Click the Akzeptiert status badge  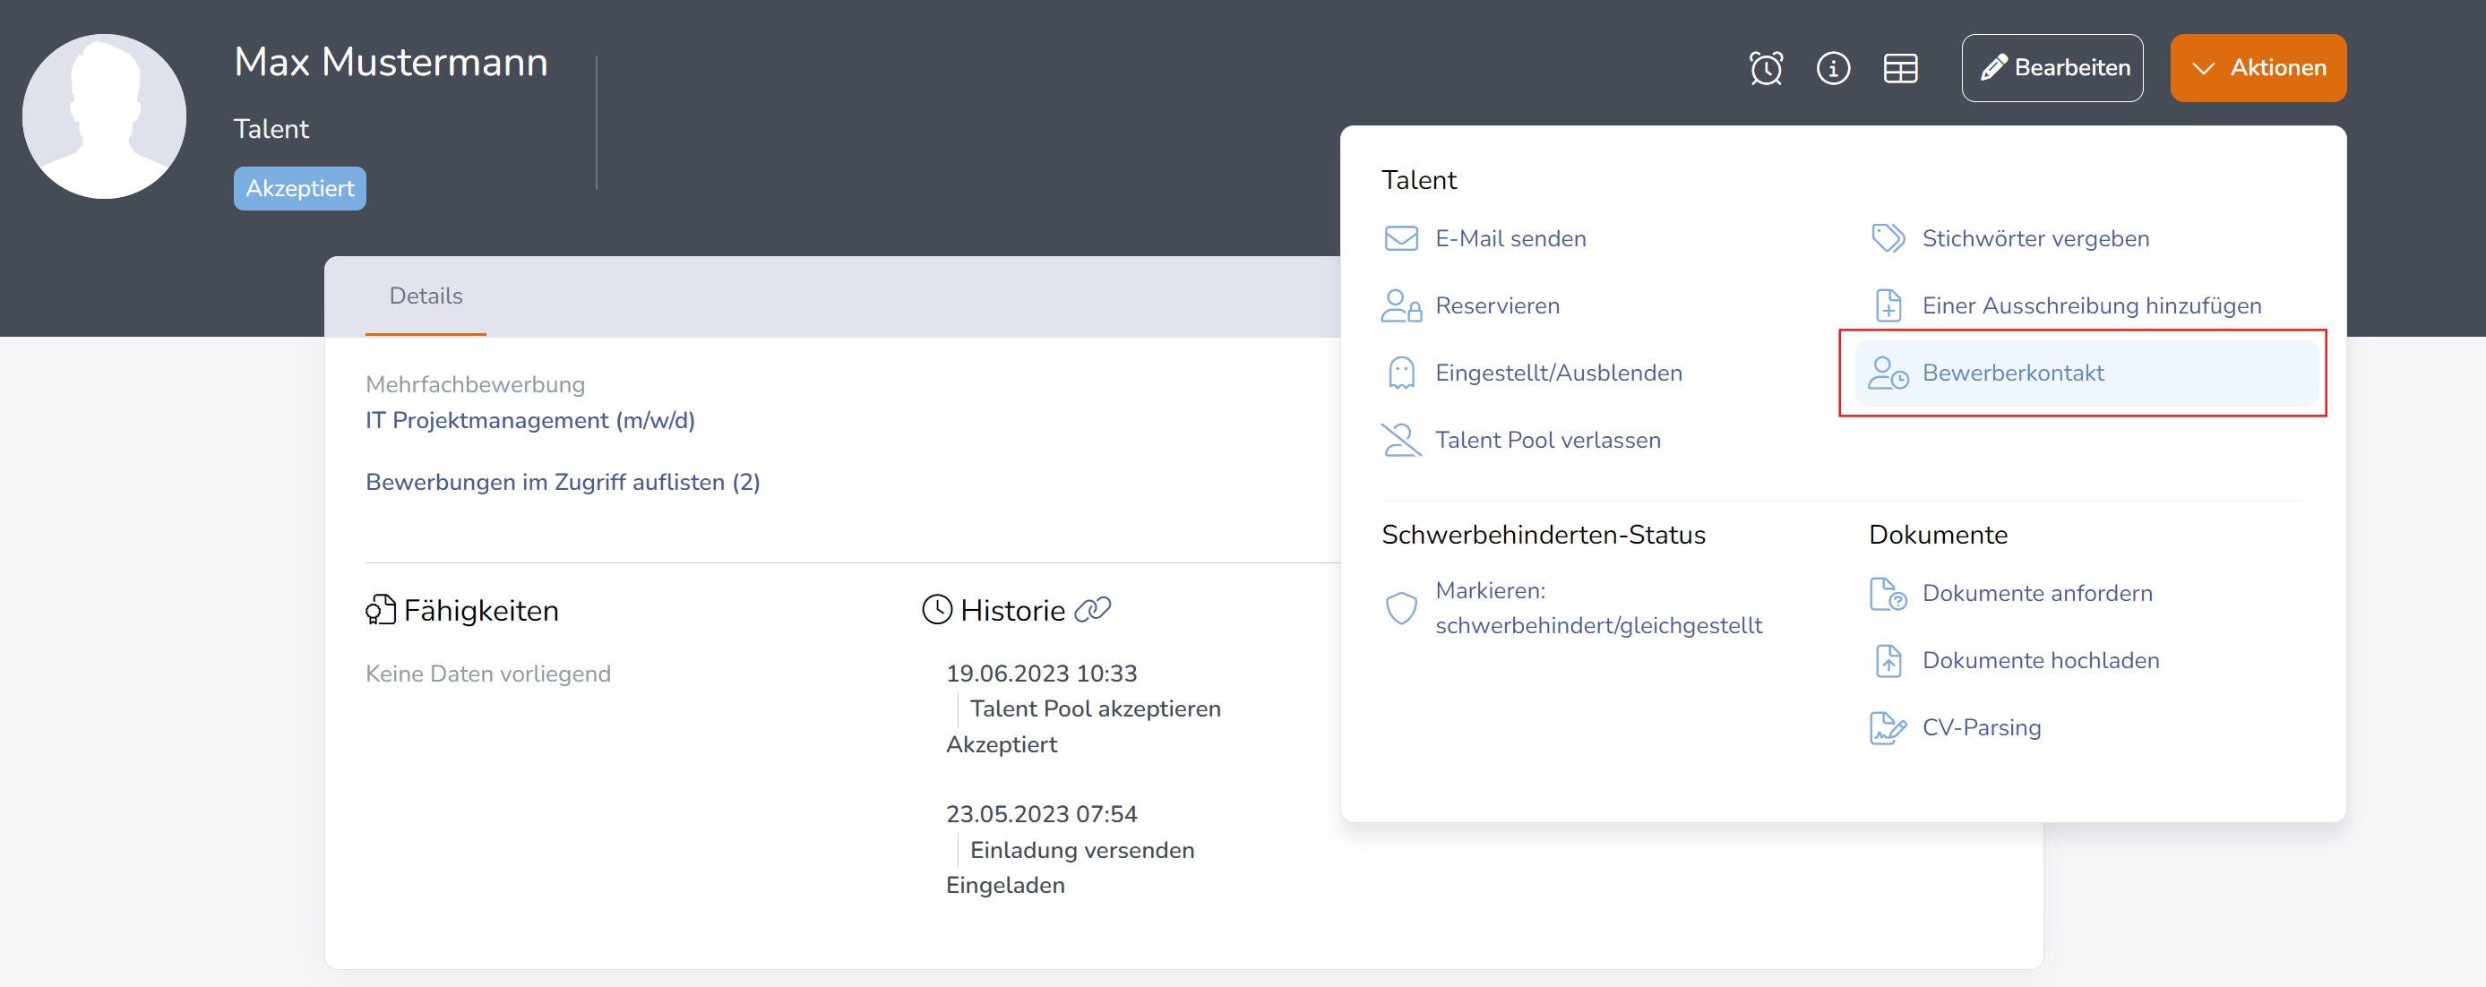coord(299,188)
